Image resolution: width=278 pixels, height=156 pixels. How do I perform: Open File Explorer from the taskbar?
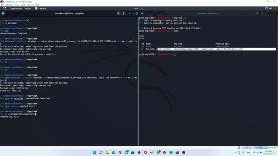click(x=107, y=153)
